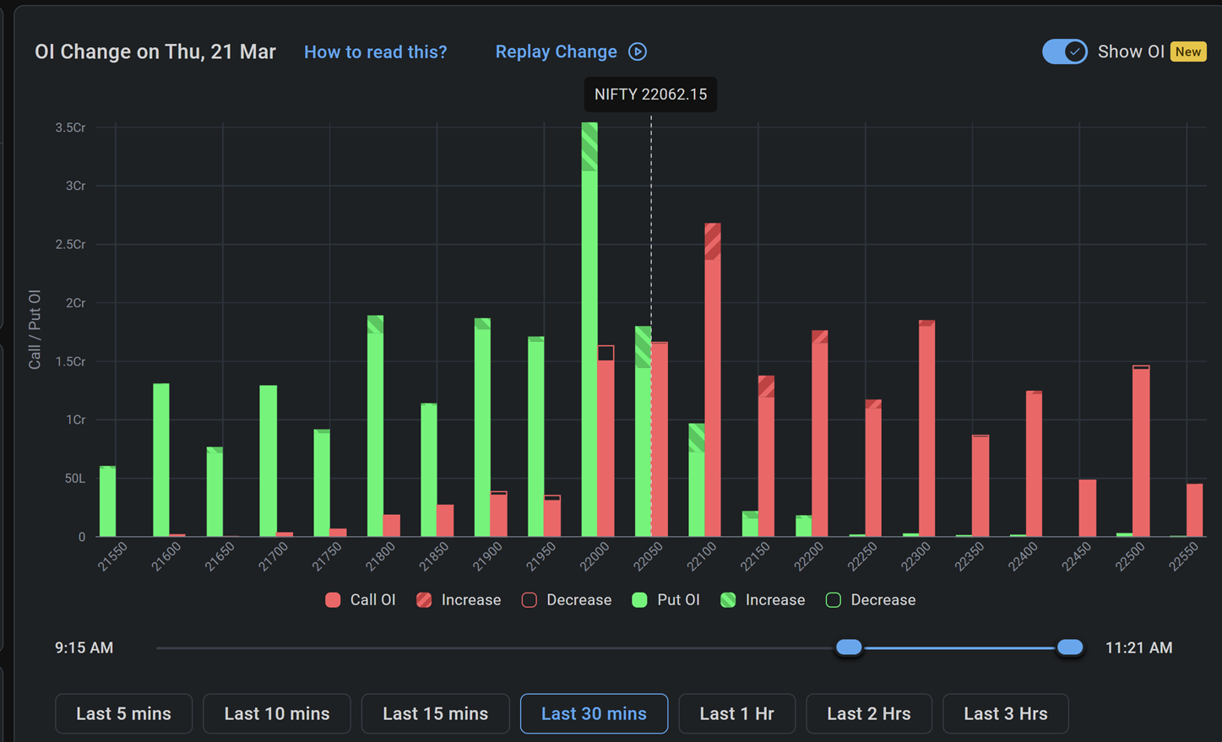This screenshot has height=742, width=1222.
Task: Switch to Last 1 Hr view
Action: click(736, 713)
